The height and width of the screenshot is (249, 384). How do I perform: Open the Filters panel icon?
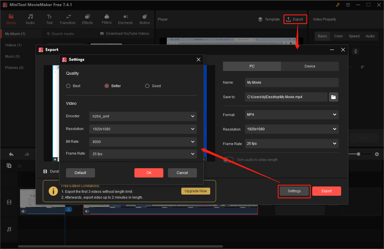[x=107, y=17]
